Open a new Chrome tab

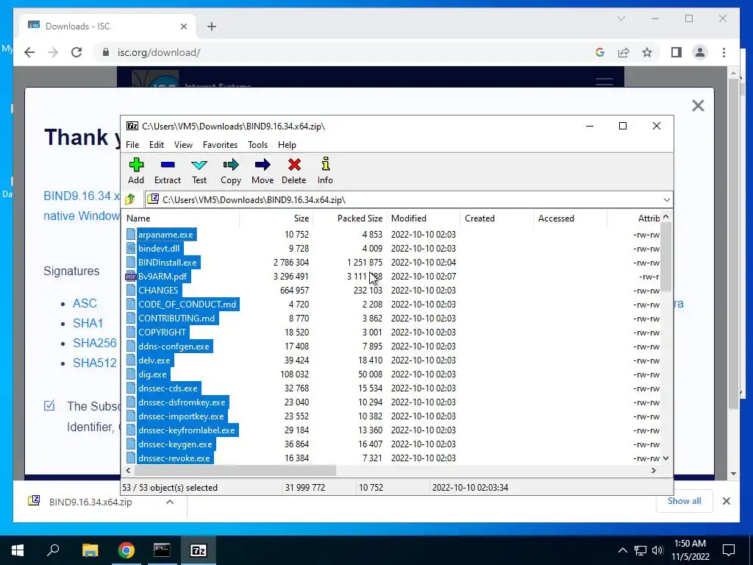pos(212,26)
